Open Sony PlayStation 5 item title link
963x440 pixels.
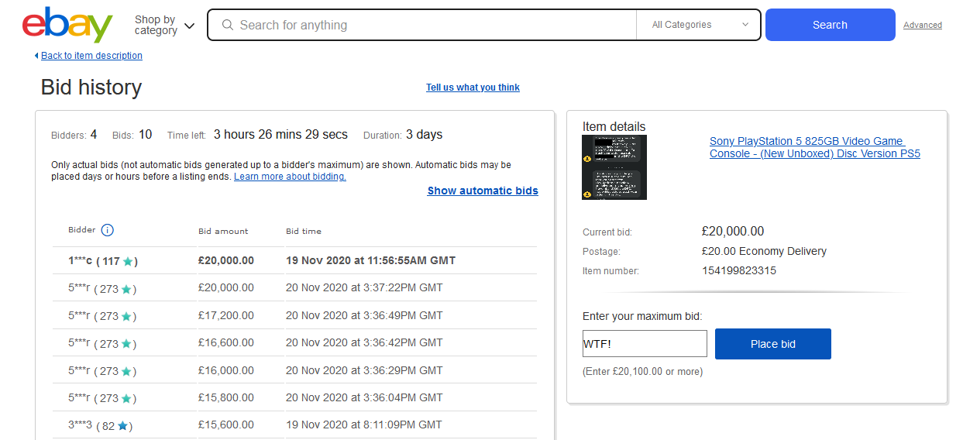click(x=815, y=147)
